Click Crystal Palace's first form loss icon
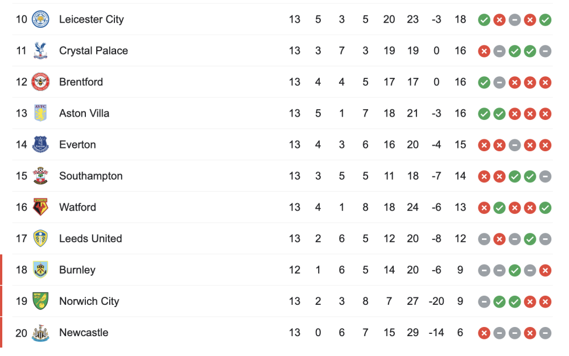569x356 pixels. [x=484, y=51]
